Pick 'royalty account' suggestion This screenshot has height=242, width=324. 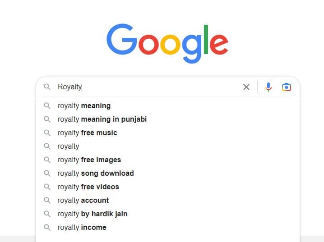coord(168,201)
